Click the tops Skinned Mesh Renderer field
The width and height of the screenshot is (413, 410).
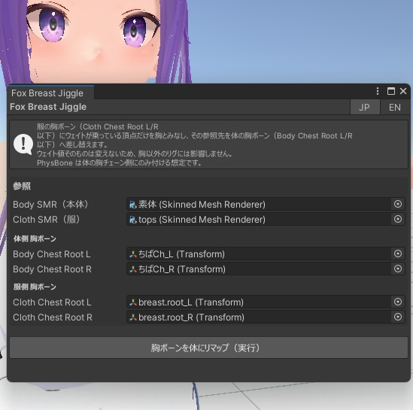(x=266, y=220)
